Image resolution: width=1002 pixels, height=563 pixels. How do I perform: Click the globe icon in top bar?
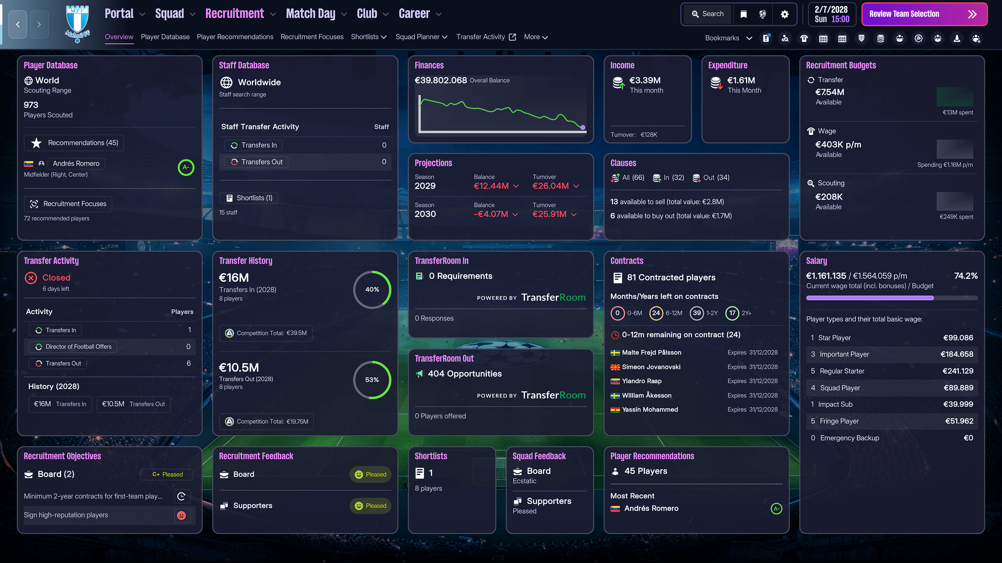(x=762, y=14)
